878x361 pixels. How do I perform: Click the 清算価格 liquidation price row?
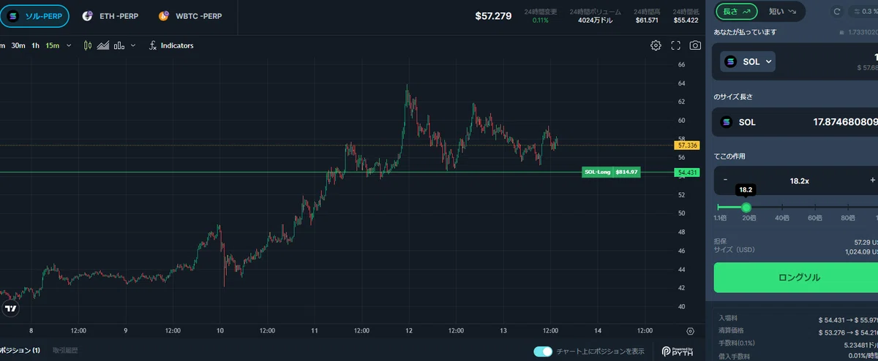[x=798, y=330]
